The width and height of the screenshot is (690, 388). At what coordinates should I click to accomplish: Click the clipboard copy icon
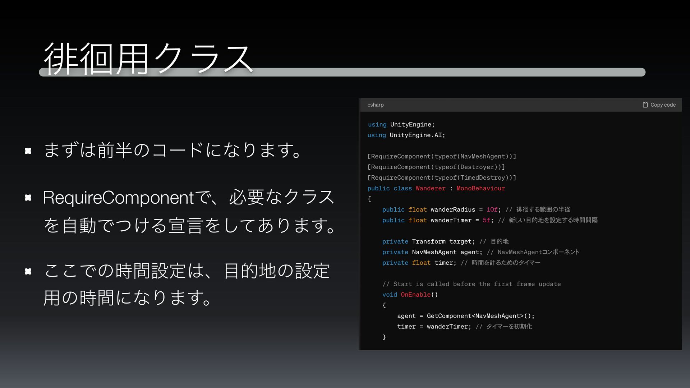tap(645, 105)
